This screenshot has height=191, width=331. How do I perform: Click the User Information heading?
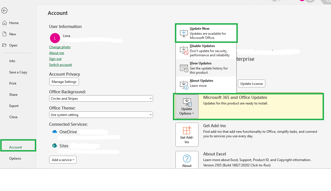tap(65, 27)
